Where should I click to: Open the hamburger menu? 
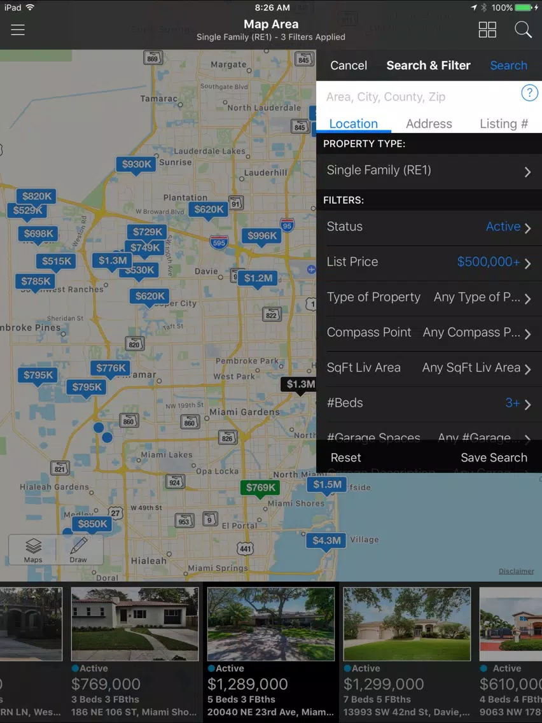(18, 30)
